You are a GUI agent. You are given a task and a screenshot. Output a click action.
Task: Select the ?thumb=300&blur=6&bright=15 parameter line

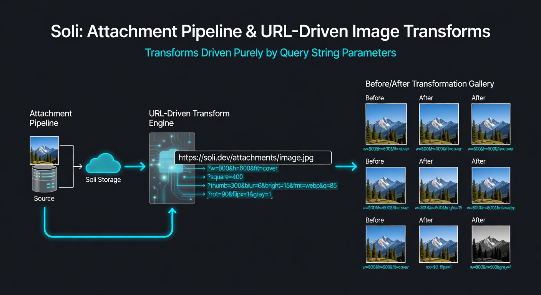pos(272,186)
